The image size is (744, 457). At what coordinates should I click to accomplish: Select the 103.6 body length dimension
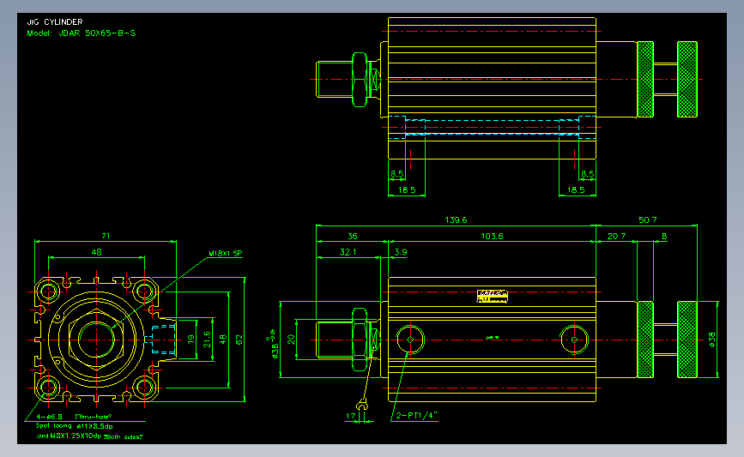[492, 236]
